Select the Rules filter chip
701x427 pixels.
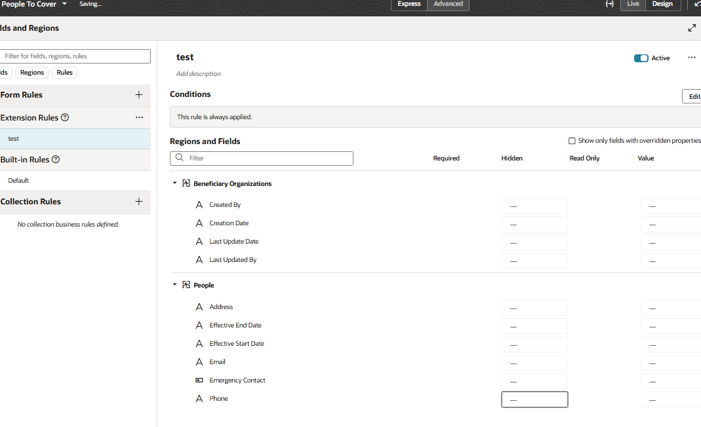click(x=64, y=72)
